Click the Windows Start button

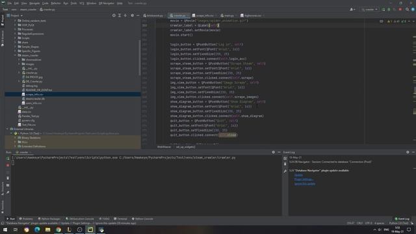(x=5, y=229)
